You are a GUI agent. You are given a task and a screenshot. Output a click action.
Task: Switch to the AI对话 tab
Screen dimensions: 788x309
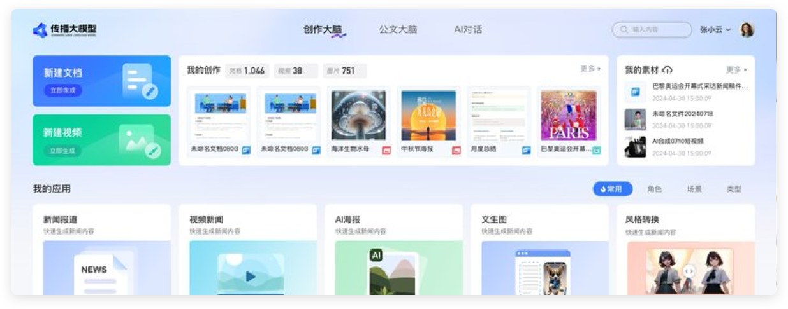tap(467, 30)
